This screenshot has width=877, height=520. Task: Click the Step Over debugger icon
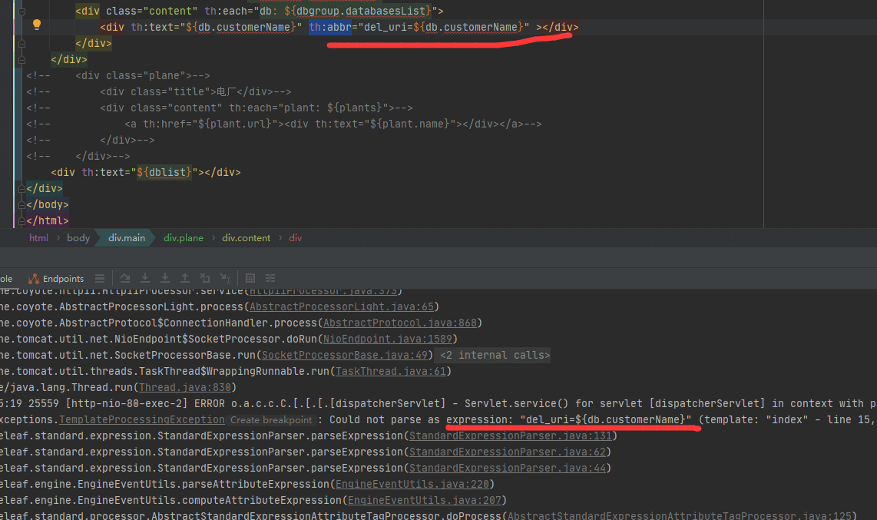(125, 278)
